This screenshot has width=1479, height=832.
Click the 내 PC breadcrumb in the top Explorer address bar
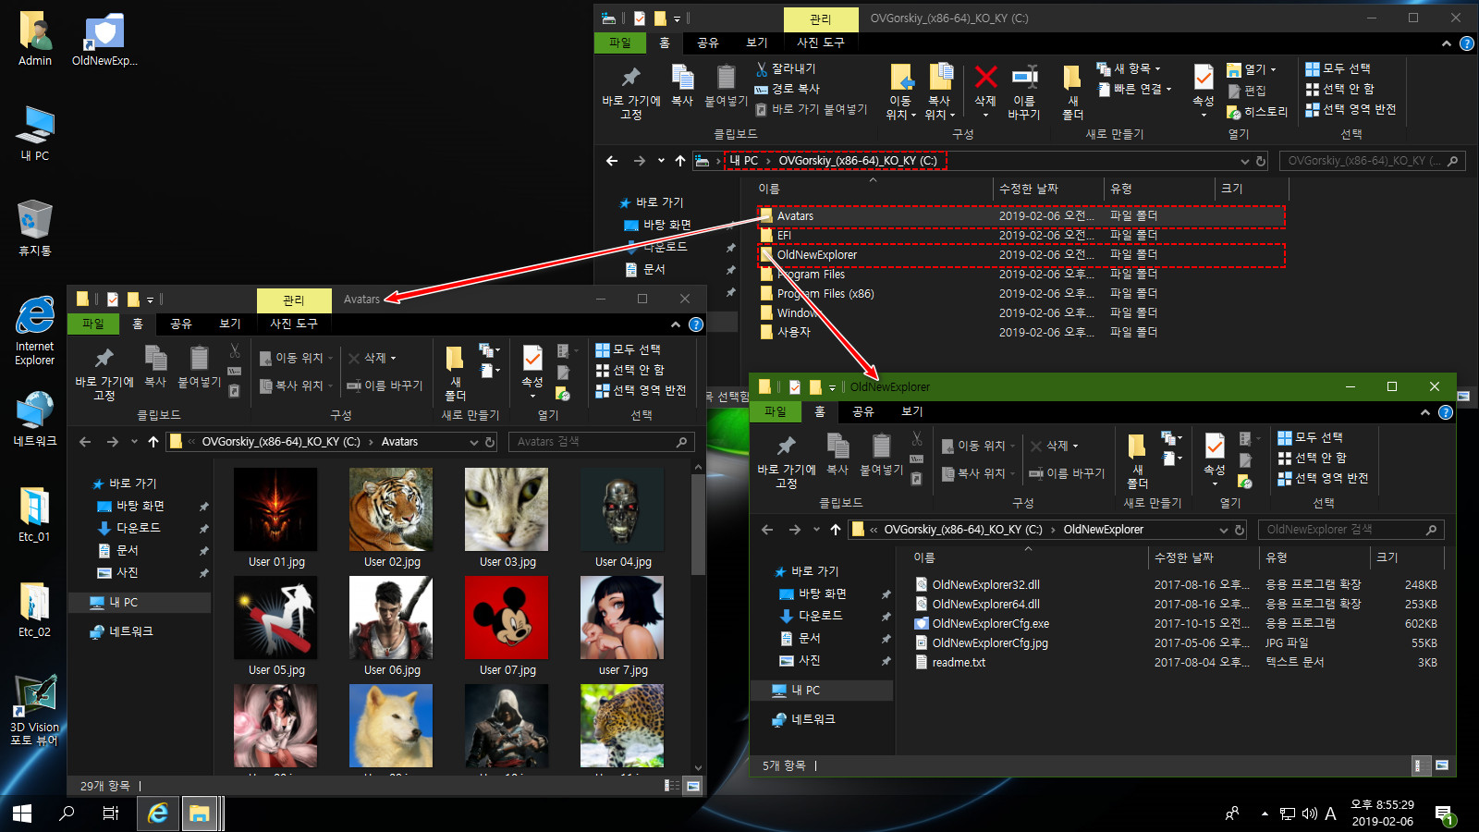(x=744, y=161)
